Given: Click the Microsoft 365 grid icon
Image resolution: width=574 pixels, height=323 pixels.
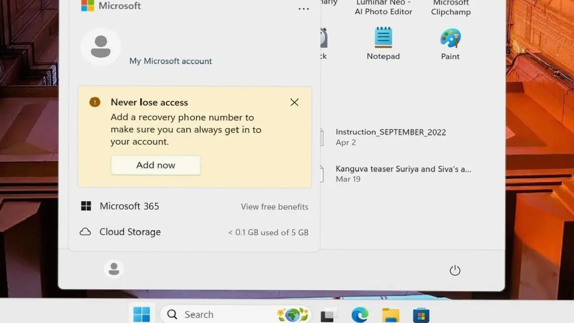Looking at the screenshot, I should coord(86,206).
